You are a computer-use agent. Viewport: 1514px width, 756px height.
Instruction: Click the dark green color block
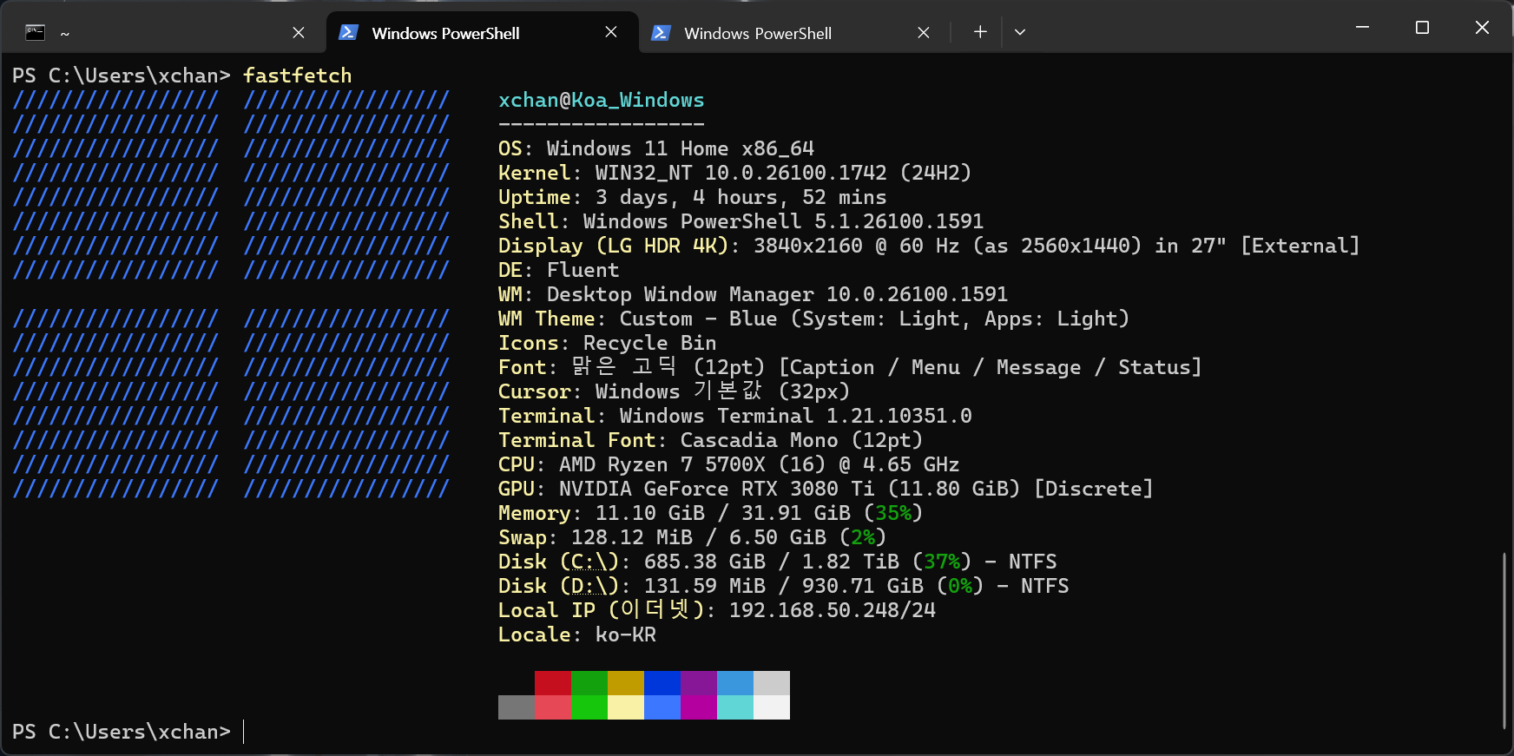click(x=589, y=683)
